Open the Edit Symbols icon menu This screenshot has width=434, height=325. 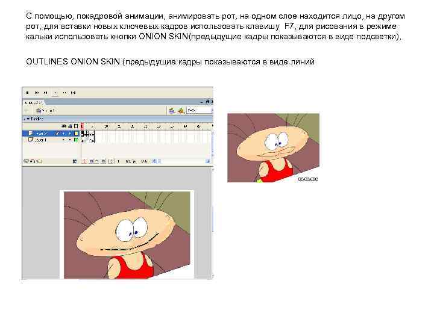181,111
